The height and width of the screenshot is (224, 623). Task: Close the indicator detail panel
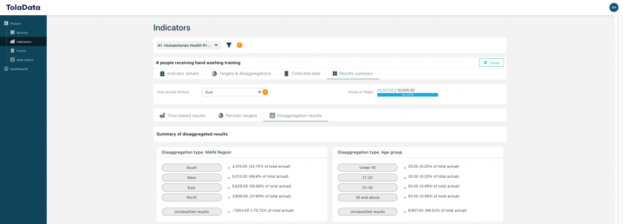click(x=492, y=63)
